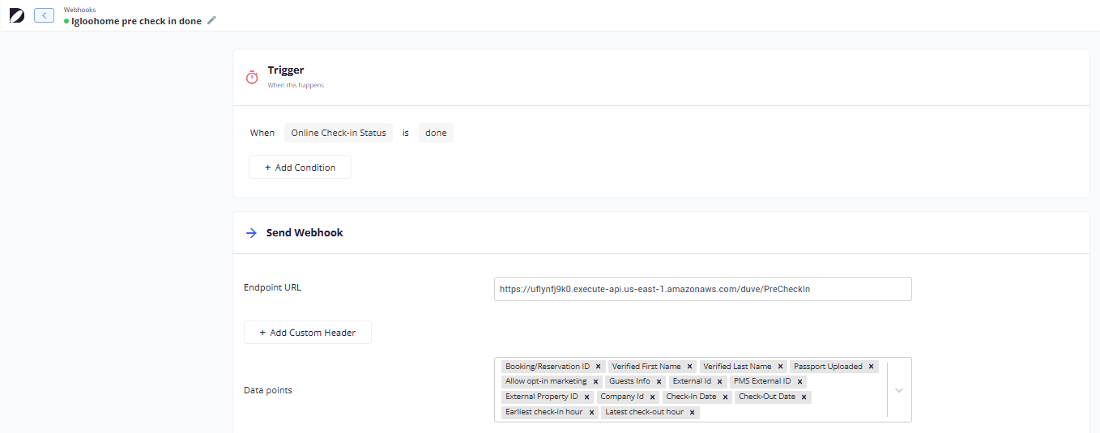Click the Trigger section heading
This screenshot has width=1100, height=433.
[286, 70]
